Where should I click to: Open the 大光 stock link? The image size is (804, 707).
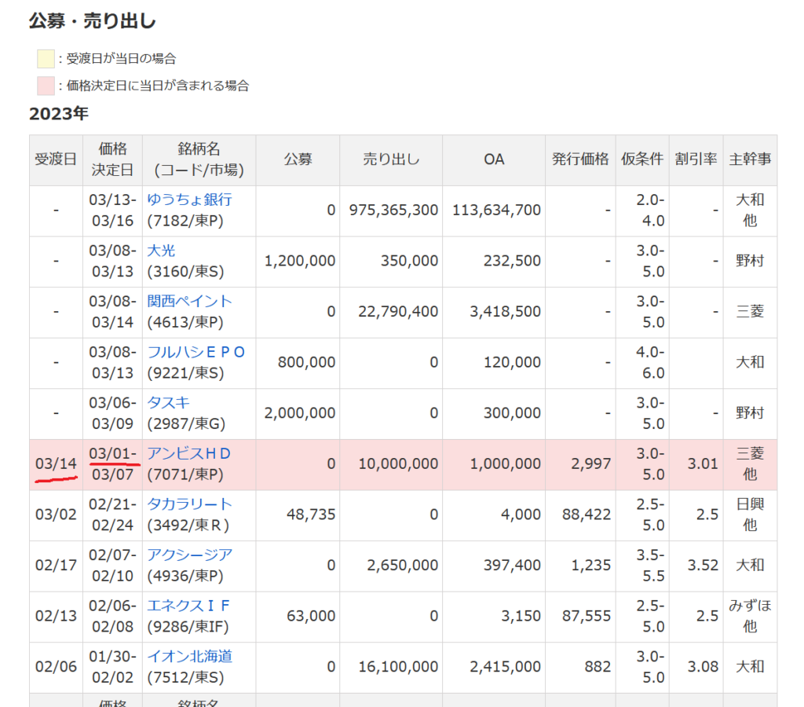coord(162,251)
